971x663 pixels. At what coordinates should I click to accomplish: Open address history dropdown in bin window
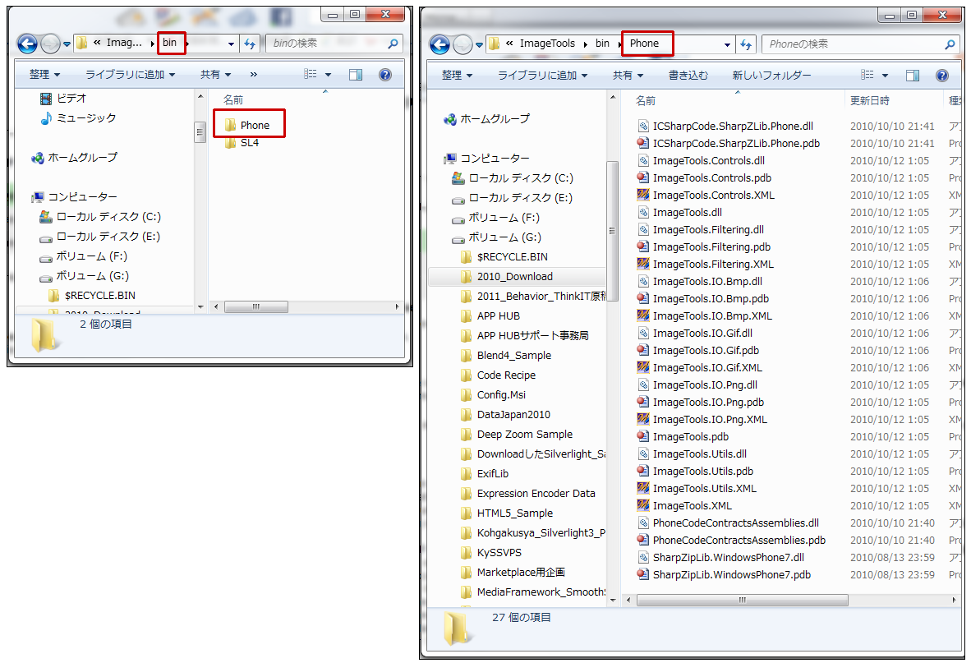coord(231,44)
